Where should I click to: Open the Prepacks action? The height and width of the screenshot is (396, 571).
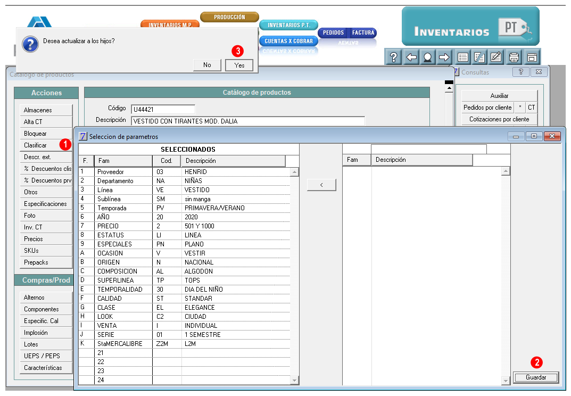coord(46,262)
